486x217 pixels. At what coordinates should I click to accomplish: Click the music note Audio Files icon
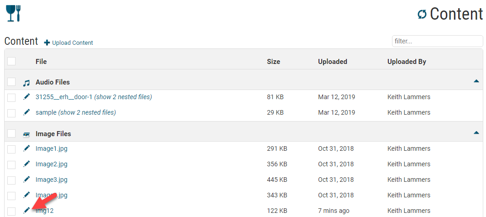coord(26,83)
